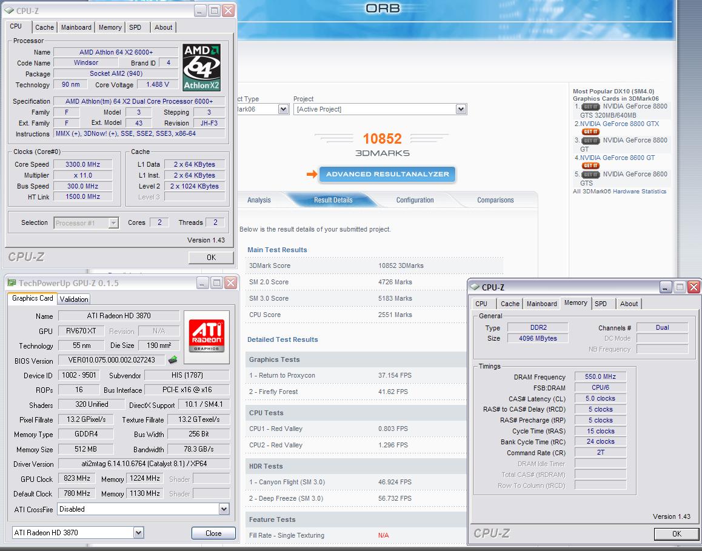This screenshot has height=551, width=702.
Task: Click the Size 4096 MBytes value
Action: (x=538, y=339)
